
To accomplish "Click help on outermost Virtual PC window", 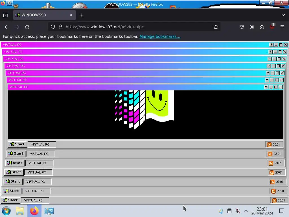I will [271, 45].
